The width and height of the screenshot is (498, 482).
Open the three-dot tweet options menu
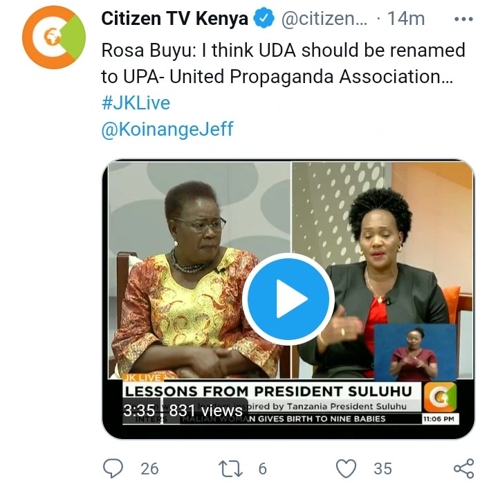click(463, 19)
